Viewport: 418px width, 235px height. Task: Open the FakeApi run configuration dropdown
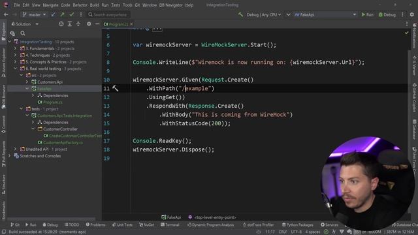click(325, 14)
